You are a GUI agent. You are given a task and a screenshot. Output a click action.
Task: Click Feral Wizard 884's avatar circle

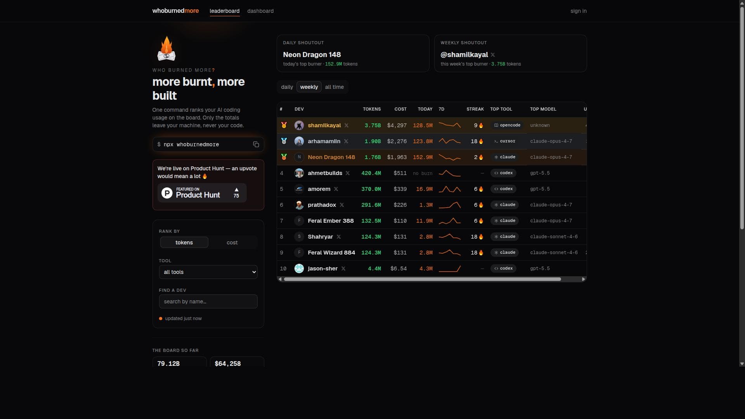(x=299, y=253)
